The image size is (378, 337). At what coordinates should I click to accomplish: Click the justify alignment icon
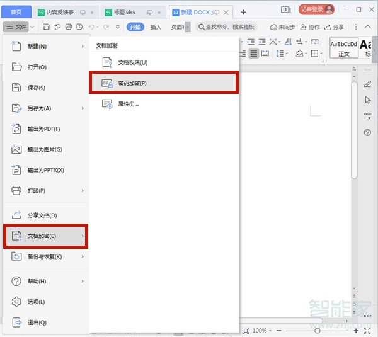(x=254, y=54)
